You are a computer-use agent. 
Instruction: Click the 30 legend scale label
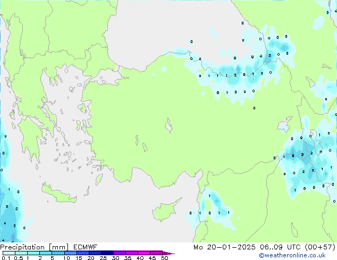pos(116,258)
